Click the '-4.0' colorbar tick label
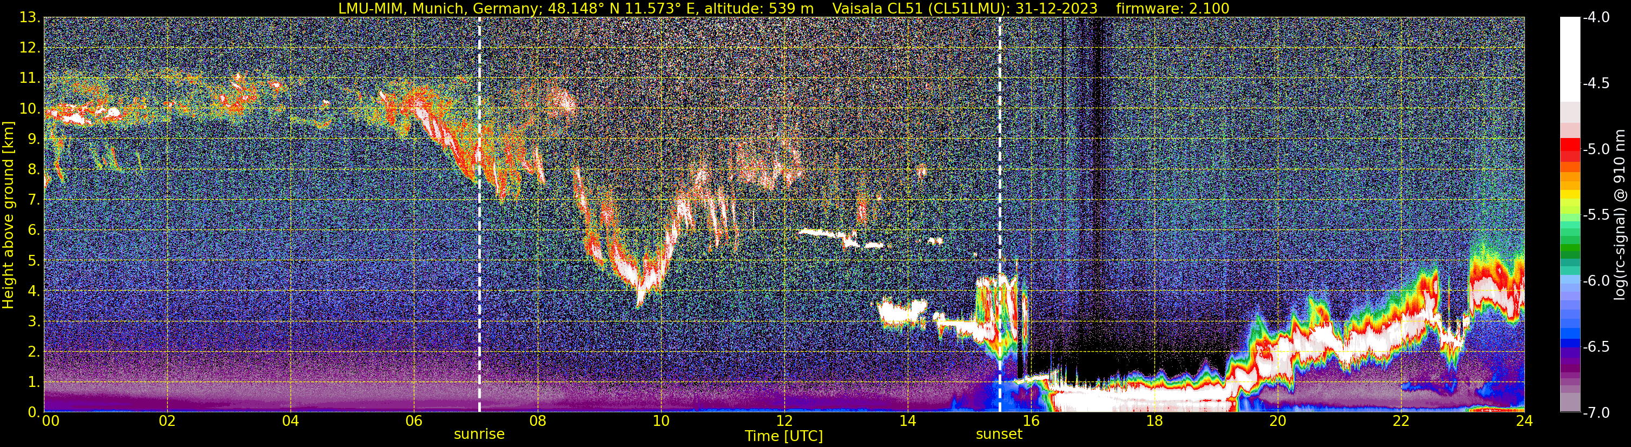The width and height of the screenshot is (1631, 447). (1595, 17)
